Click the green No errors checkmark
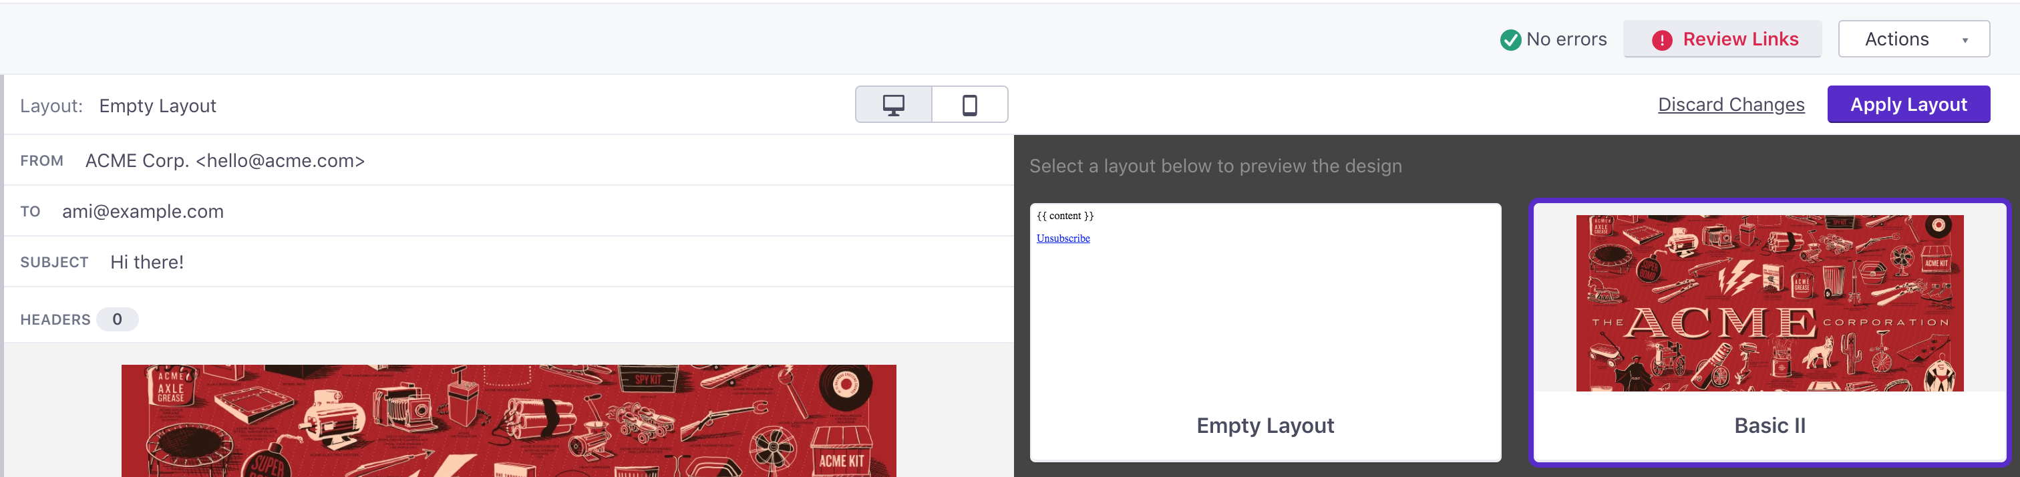 pyautogui.click(x=1510, y=40)
